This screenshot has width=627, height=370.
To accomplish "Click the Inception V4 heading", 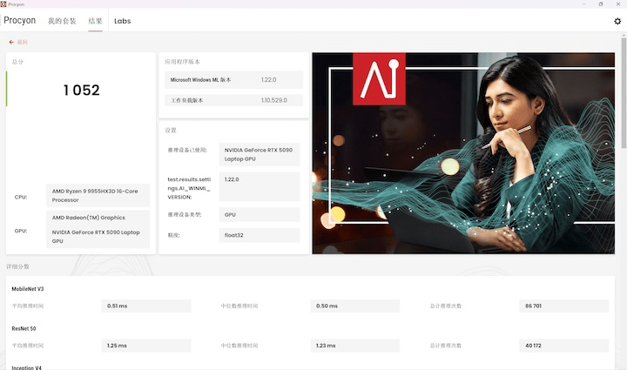I will point(26,367).
